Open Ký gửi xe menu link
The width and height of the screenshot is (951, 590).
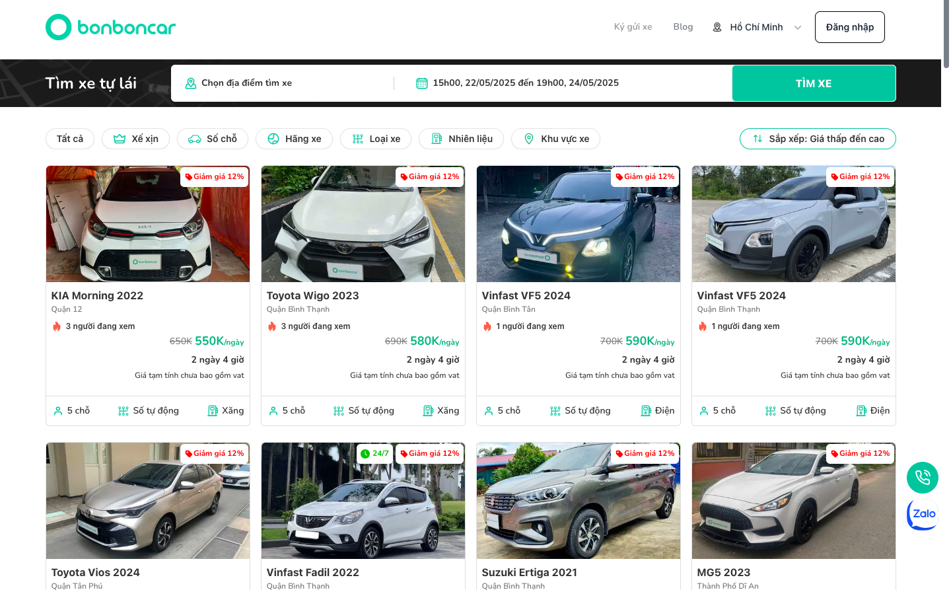(x=633, y=27)
